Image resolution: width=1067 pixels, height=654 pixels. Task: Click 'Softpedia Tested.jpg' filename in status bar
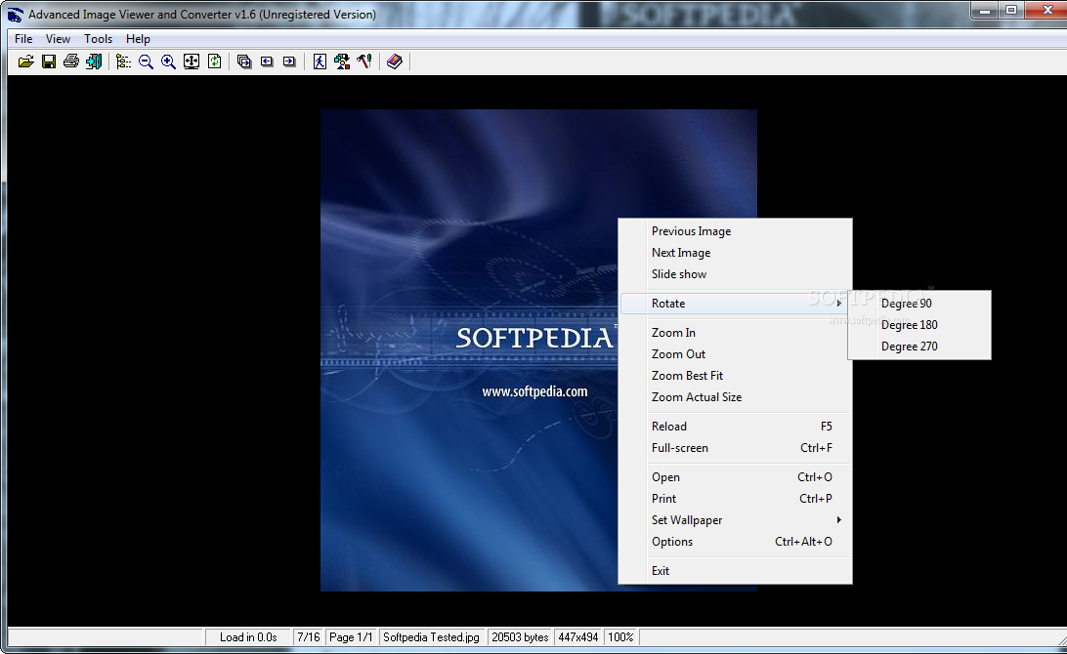point(432,637)
